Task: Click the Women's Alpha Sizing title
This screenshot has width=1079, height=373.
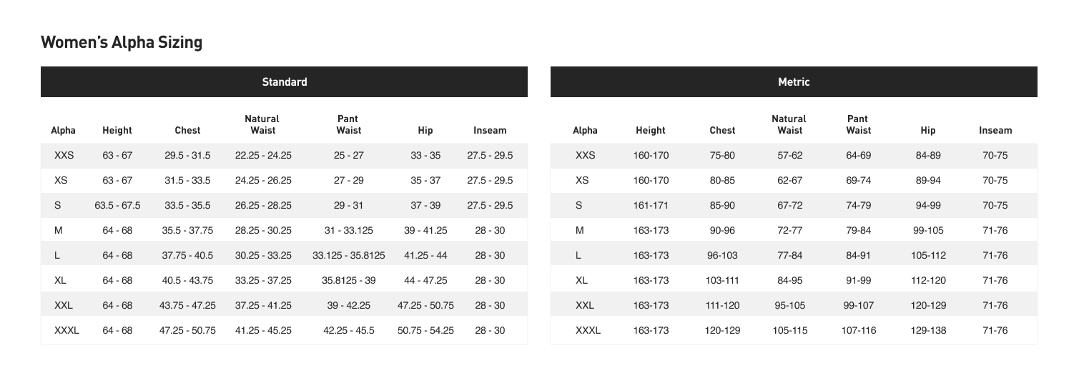Action: click(122, 43)
